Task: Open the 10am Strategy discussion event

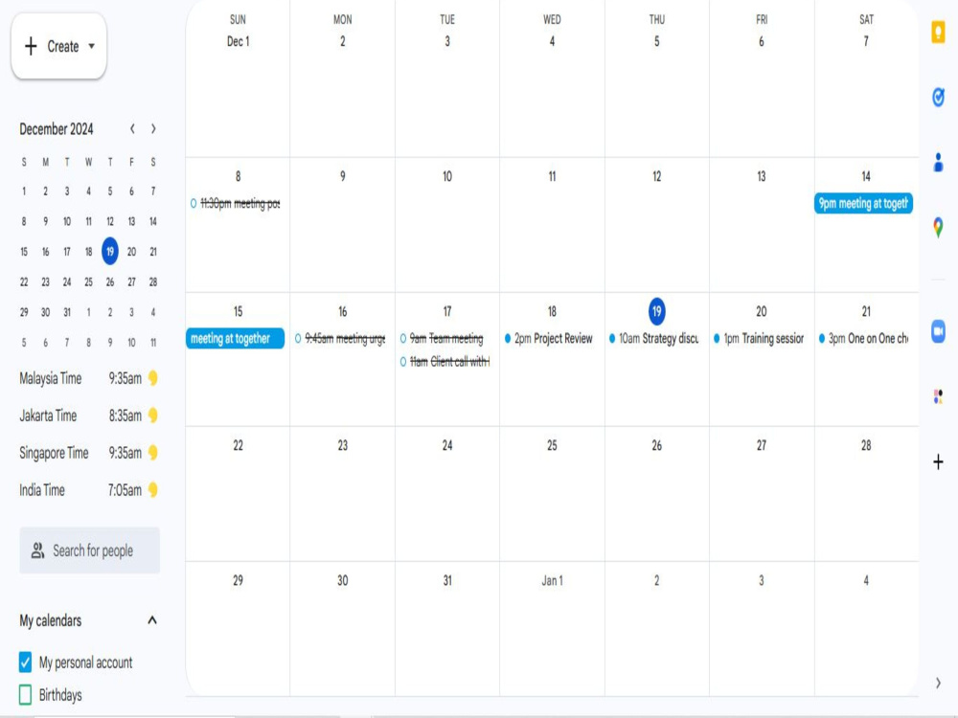Action: 653,338
